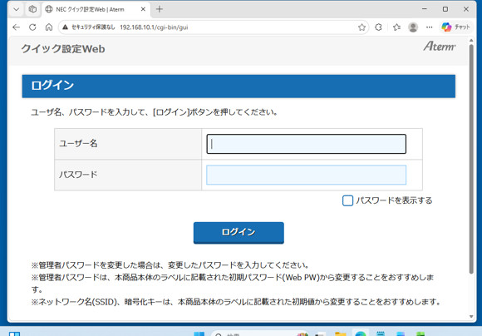Maximize the browser window
This screenshot has width=482, height=336.
[445, 9]
